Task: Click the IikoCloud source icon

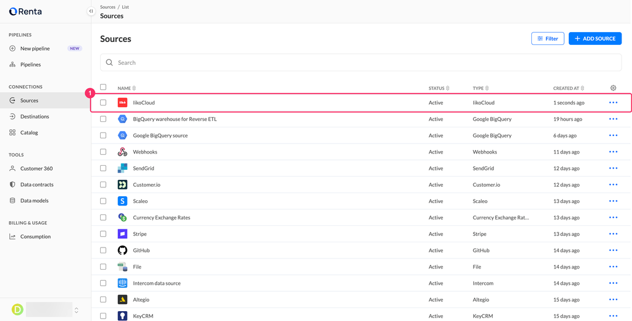Action: (x=122, y=103)
